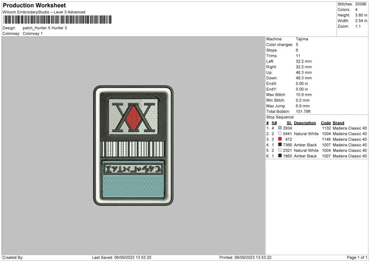
Task: Click the Created By footer label
Action: click(13, 258)
